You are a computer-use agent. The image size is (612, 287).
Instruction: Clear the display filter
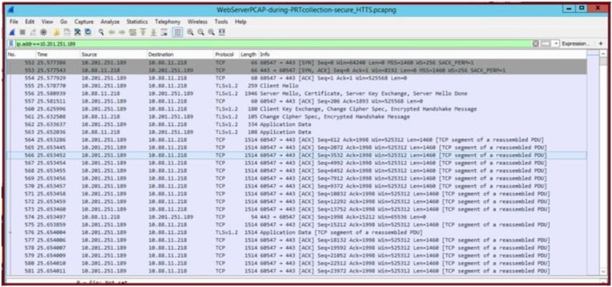point(536,43)
